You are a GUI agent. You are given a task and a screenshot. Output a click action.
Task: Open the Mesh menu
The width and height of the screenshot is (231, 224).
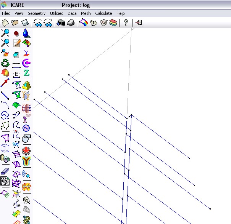(86, 13)
